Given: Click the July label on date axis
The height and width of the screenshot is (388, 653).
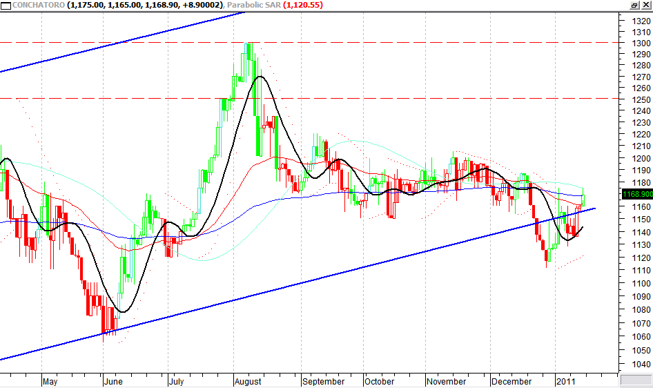Looking at the screenshot, I should click(x=177, y=381).
